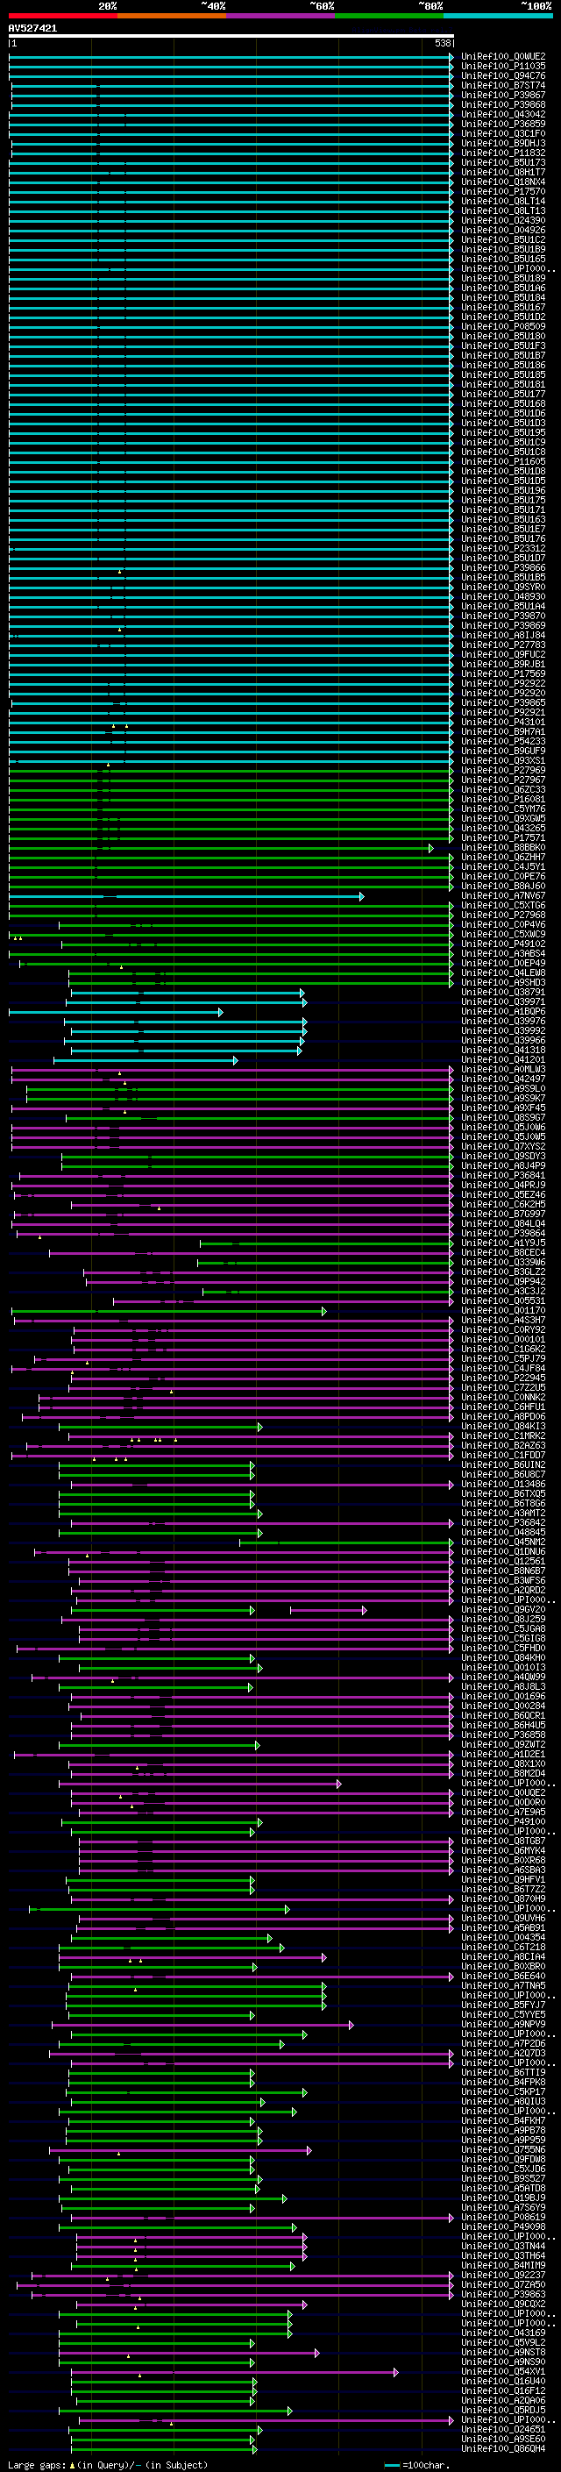Viewport: 561px width, 2472px height.
Task: Select the AV527421 query label
Action: (32, 28)
